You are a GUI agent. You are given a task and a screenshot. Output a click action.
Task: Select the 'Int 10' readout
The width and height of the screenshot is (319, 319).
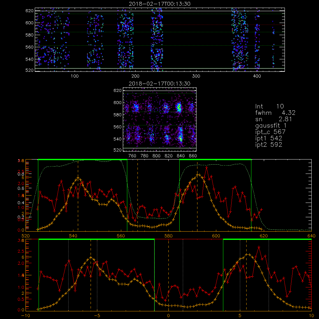(x=270, y=106)
